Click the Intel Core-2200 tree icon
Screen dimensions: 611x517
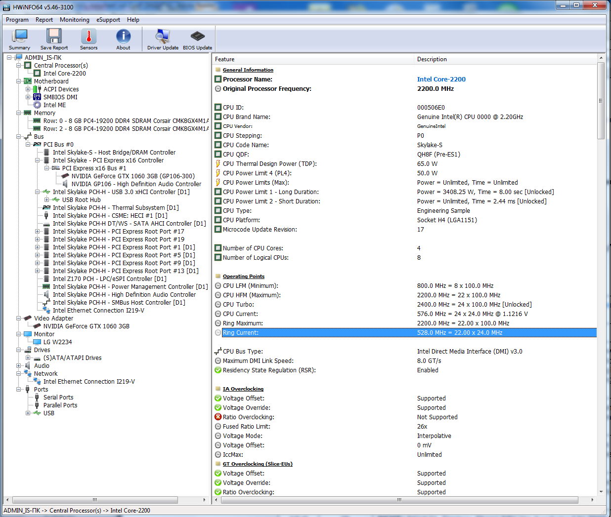(x=37, y=74)
